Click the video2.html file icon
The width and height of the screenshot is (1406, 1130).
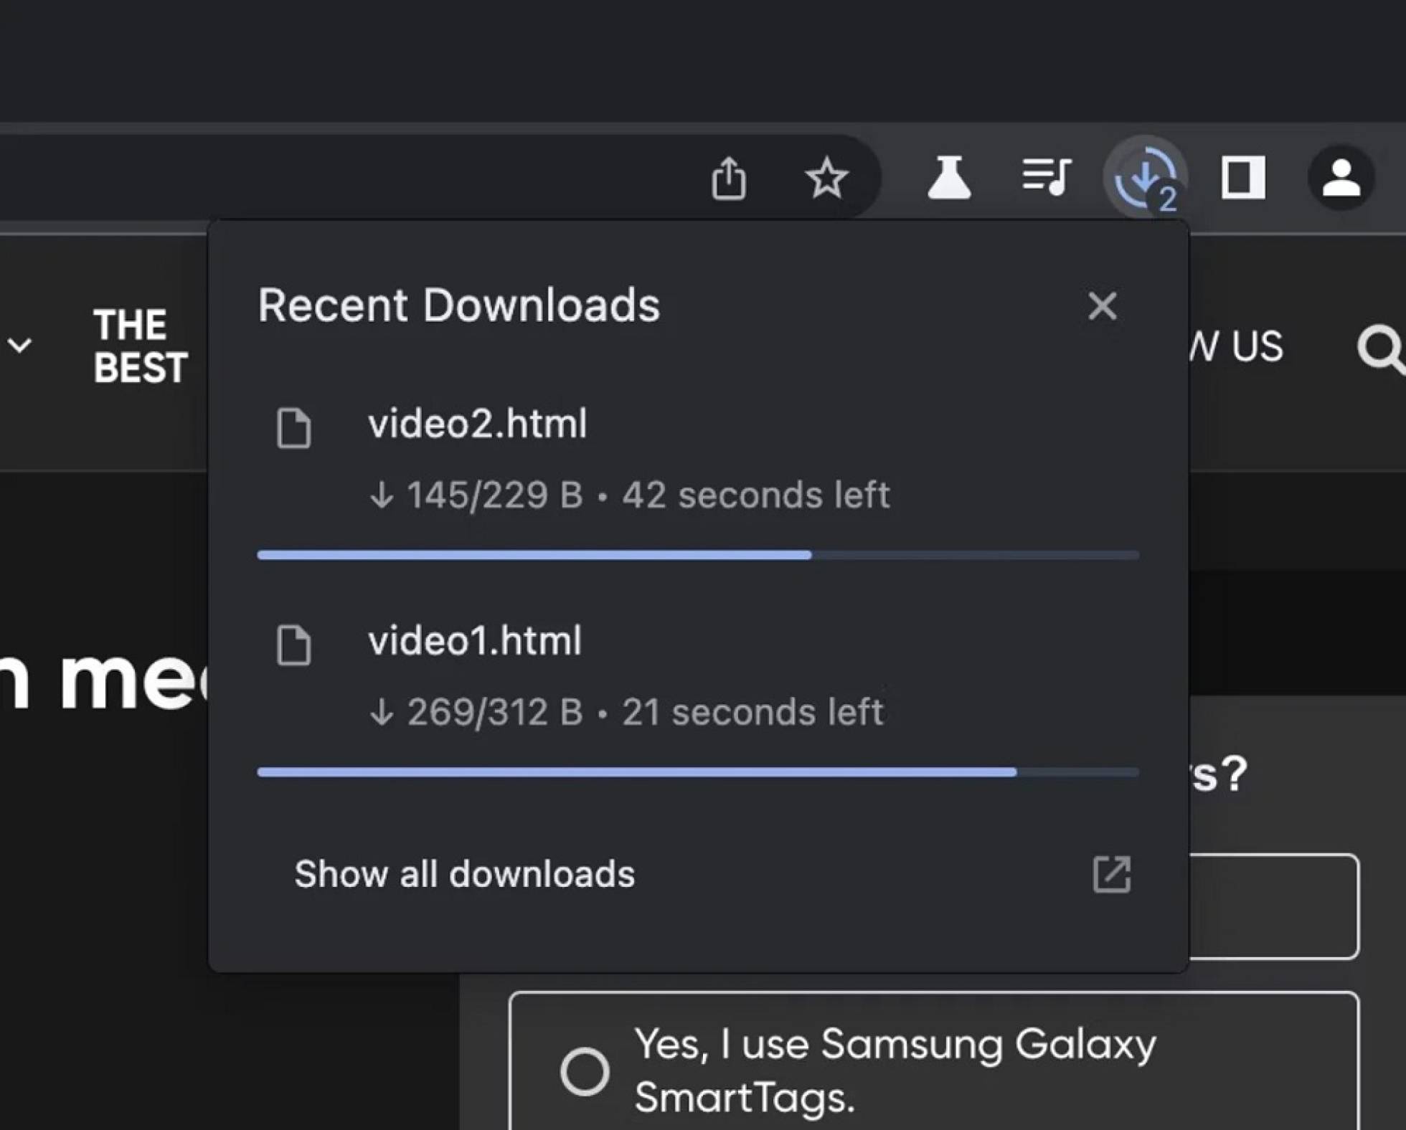(x=294, y=428)
